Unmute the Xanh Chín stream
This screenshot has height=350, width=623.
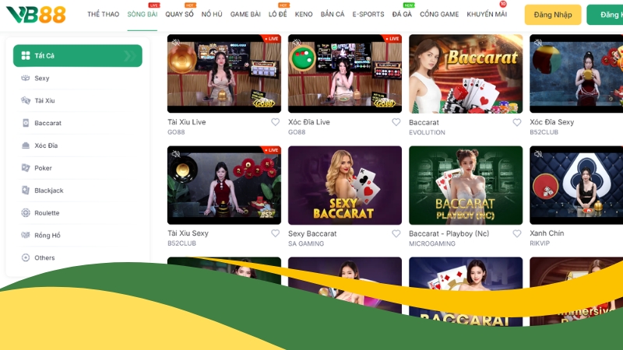pos(538,154)
